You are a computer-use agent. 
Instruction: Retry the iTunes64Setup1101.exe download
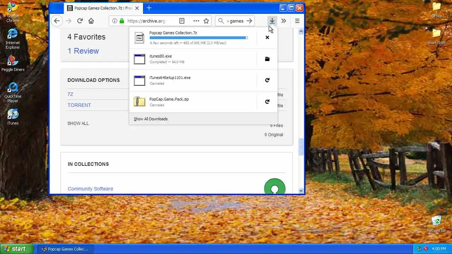tap(267, 80)
